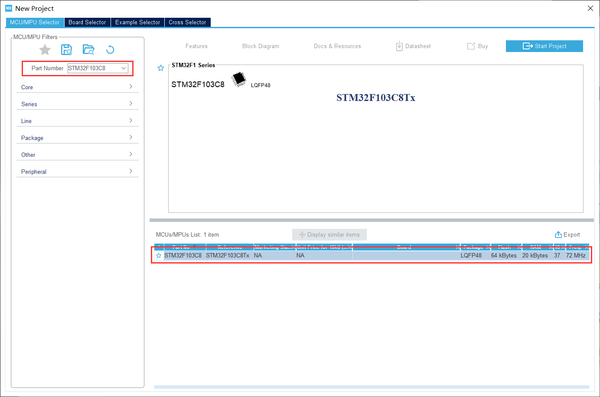600x397 pixels.
Task: Click the load saved search folder icon
Action: click(88, 50)
